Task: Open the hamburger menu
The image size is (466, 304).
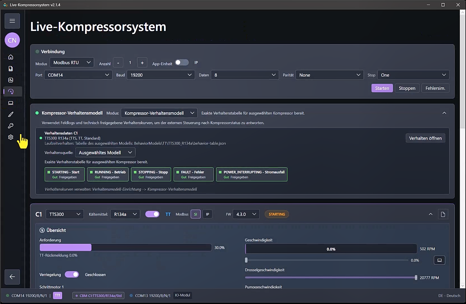Action: 12,21
